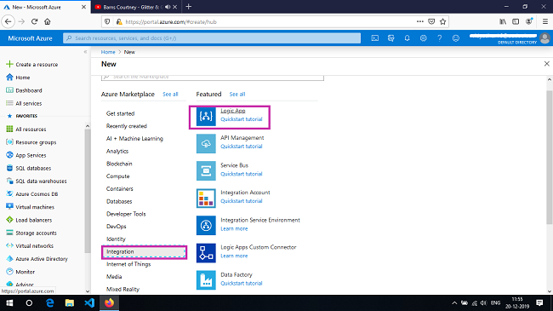This screenshot has width=553, height=311.
Task: Select the Developer Tools category
Action: (126, 214)
